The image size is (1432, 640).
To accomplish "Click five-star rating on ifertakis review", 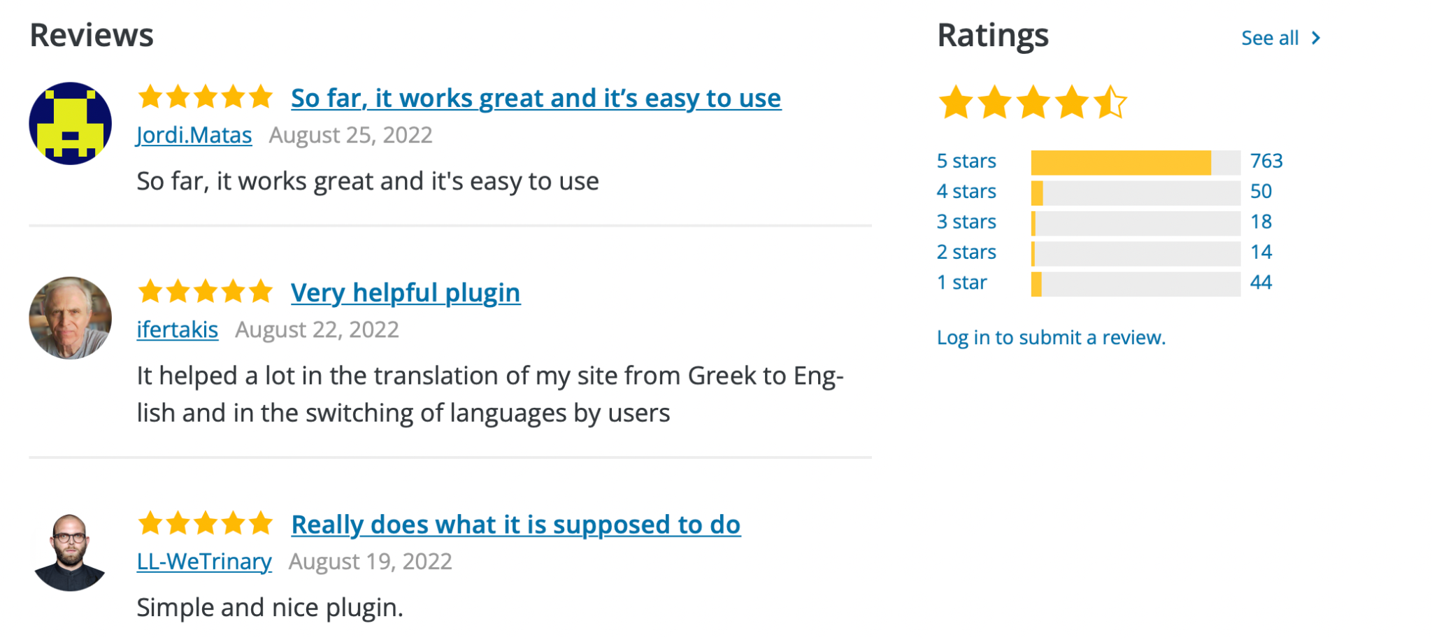I will pos(205,292).
